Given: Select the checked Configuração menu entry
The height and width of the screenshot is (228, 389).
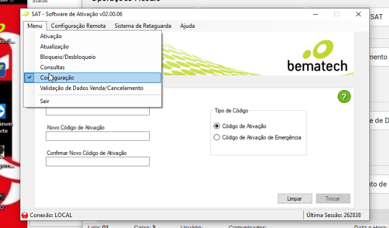Looking at the screenshot, I should [x=92, y=78].
